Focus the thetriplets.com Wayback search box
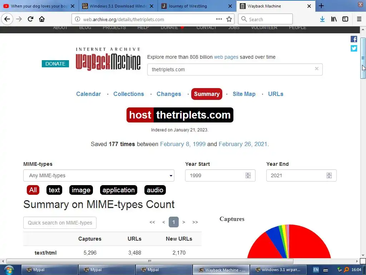 [235, 69]
